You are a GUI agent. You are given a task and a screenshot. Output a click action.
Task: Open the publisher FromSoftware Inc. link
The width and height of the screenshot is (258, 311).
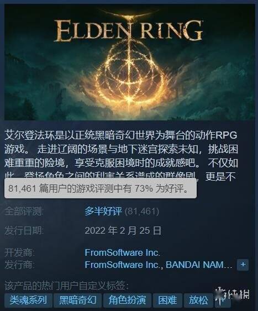[124, 265]
